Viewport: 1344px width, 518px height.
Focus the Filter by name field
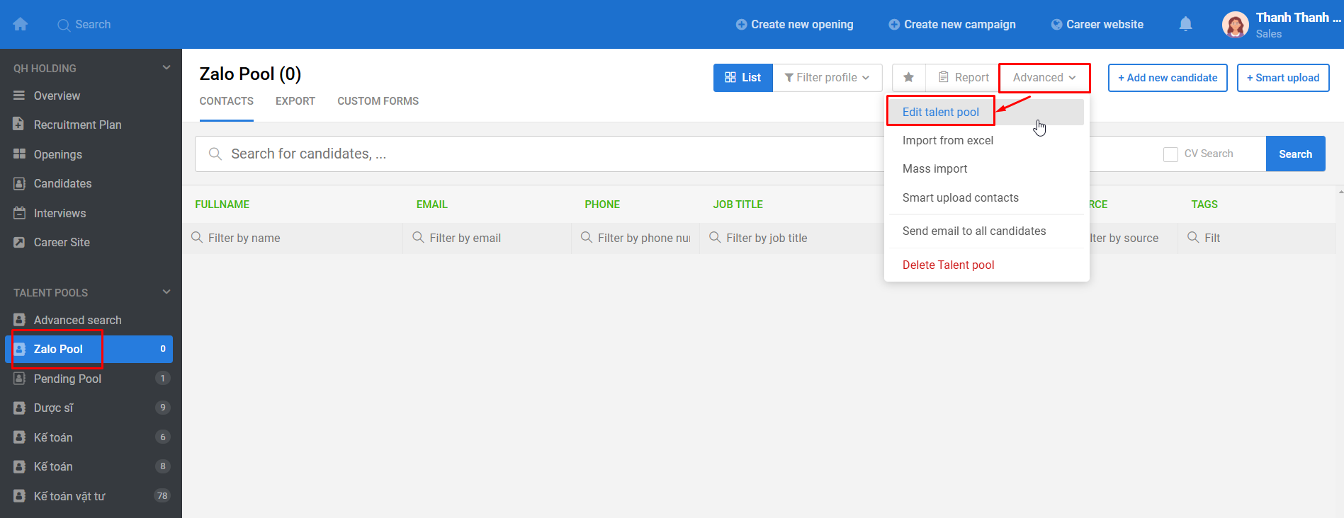pyautogui.click(x=293, y=238)
